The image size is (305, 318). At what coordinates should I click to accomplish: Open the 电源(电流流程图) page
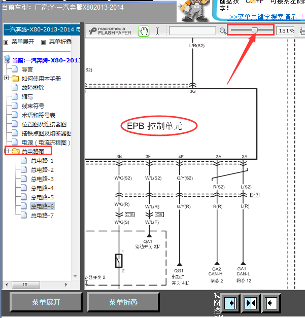point(46,143)
